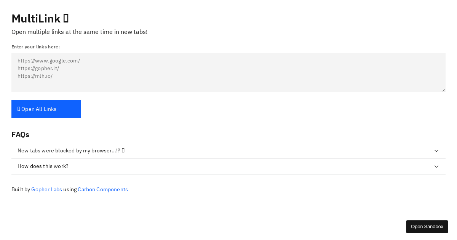Click the https://www.google.com/ placeholder line
Viewport: 457px width, 240px height.
49,61
